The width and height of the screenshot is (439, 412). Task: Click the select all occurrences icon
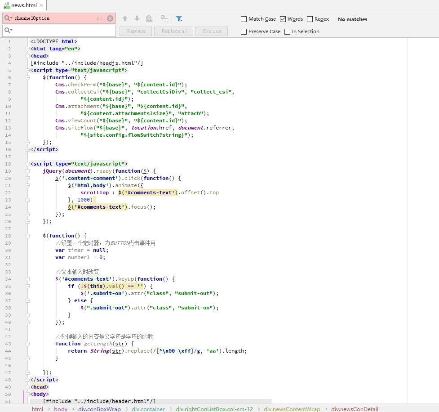point(164,18)
